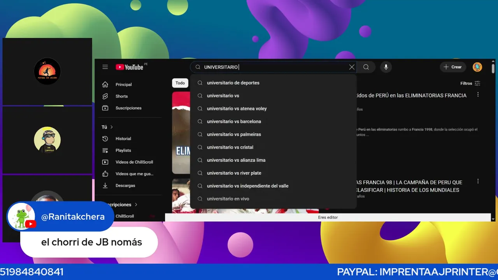Click the YouTube logo
Viewport: 498px width, 280px height.
130,67
